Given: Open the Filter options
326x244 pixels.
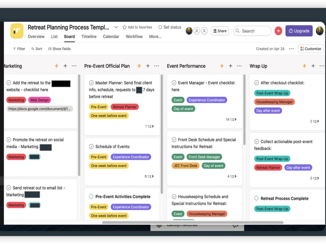Looking at the screenshot, I should (x=19, y=48).
